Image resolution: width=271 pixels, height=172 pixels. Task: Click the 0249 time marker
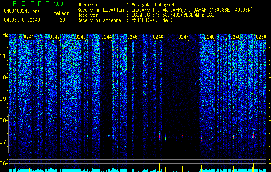(235, 37)
